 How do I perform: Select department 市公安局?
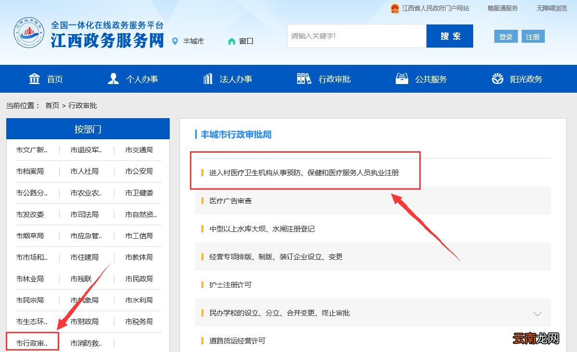pos(139,171)
